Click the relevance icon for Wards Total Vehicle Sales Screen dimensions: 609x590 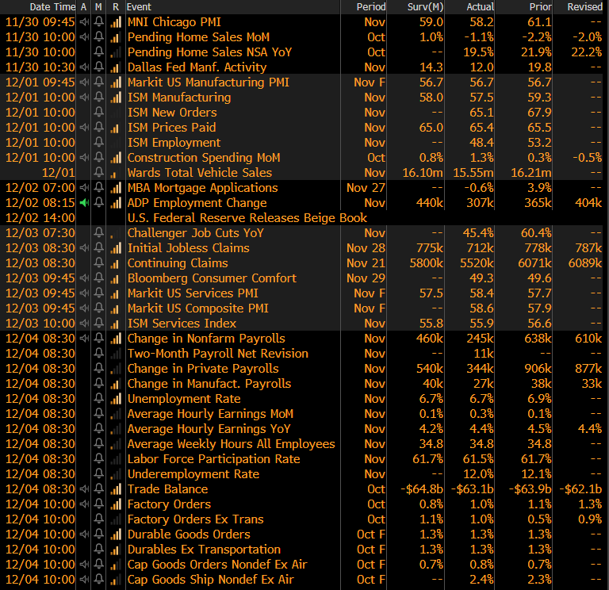coord(115,173)
